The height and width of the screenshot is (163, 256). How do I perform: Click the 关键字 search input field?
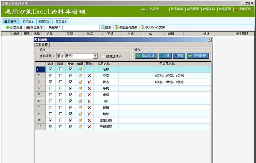81,27
